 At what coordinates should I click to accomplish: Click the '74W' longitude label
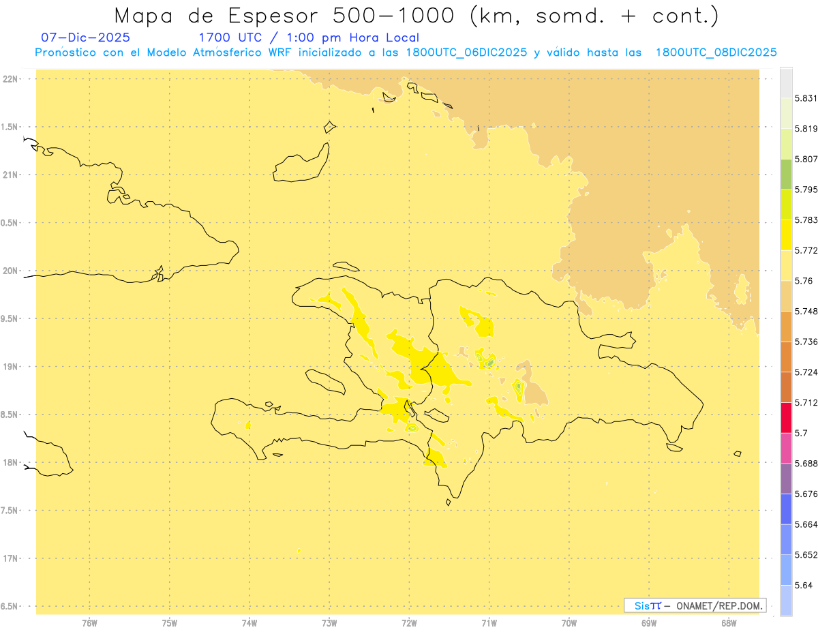pyautogui.click(x=249, y=623)
